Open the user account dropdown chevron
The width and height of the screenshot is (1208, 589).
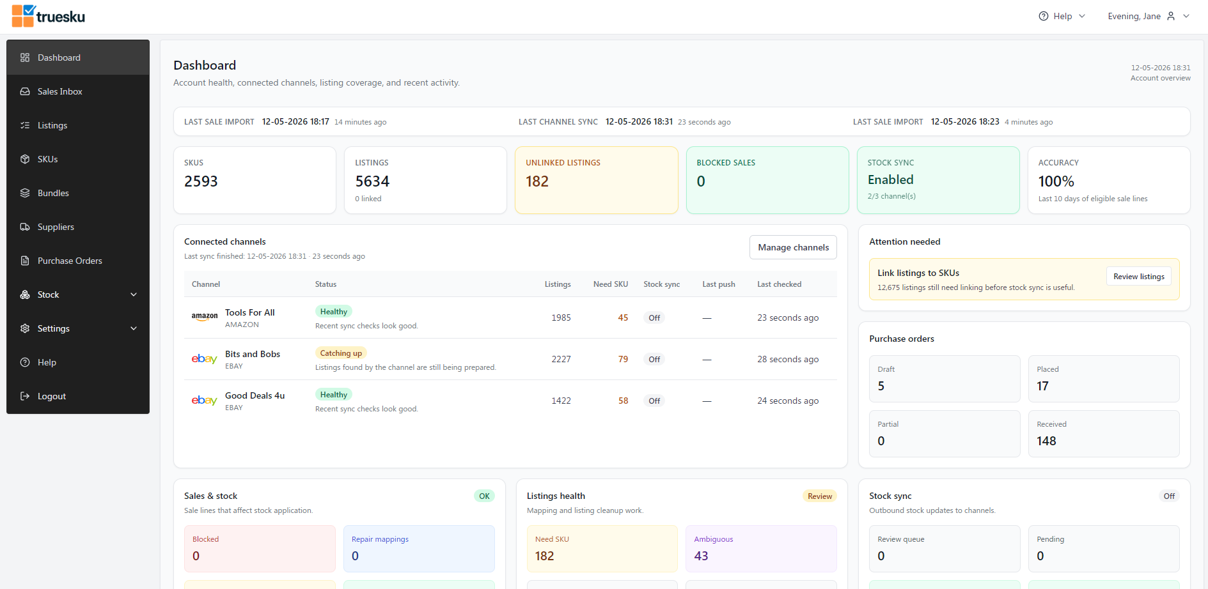coord(1186,16)
